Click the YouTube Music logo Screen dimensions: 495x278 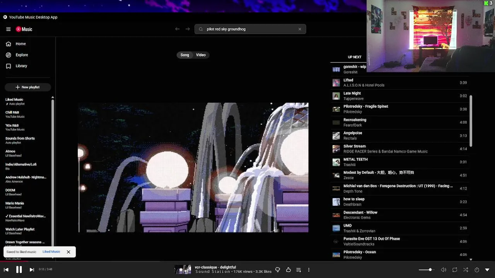click(24, 29)
